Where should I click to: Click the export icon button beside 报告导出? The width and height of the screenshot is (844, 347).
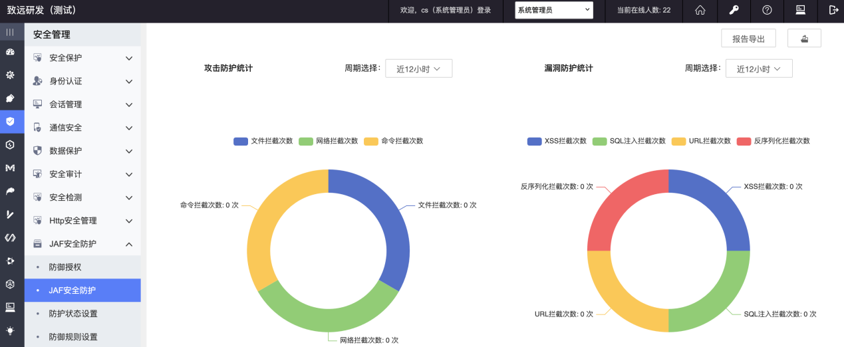click(x=804, y=39)
